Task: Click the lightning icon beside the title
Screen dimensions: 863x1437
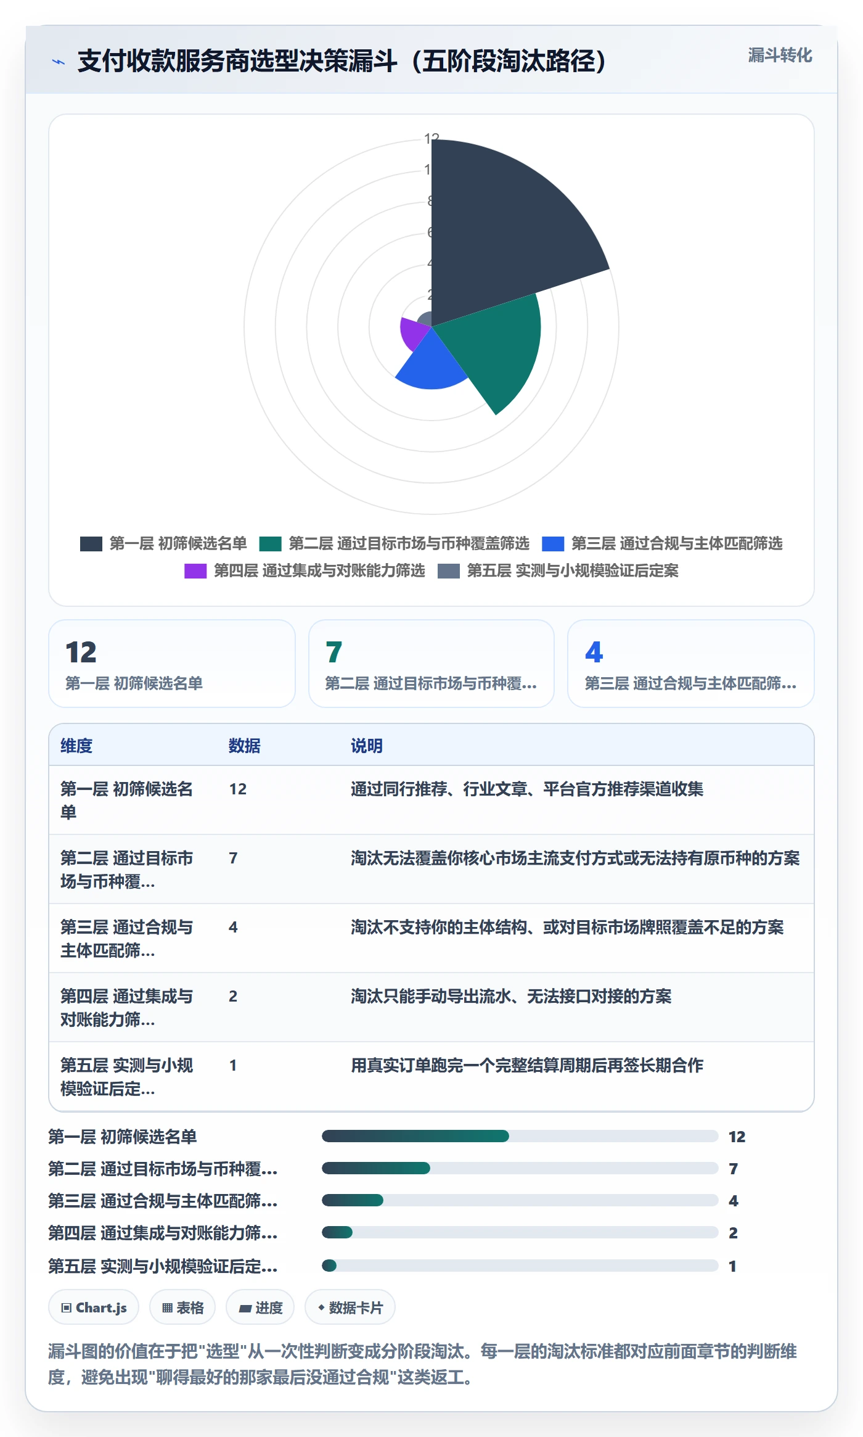Action: click(x=58, y=62)
